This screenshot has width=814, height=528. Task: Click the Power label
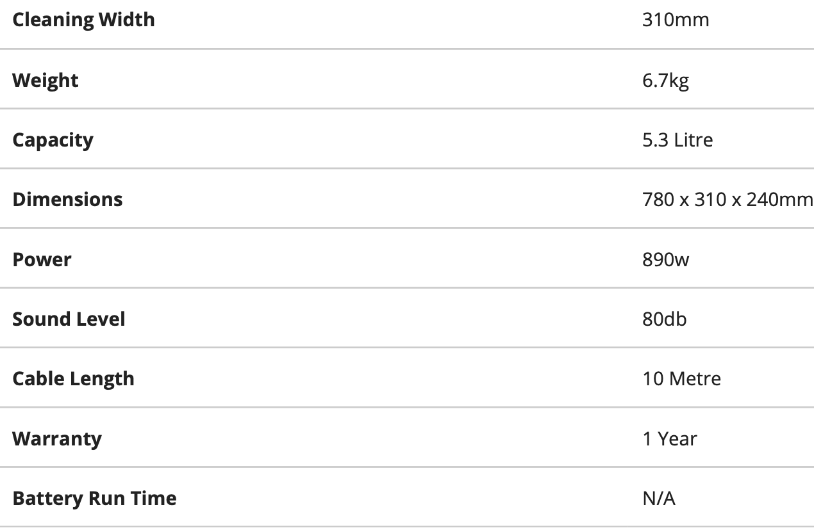click(x=42, y=259)
